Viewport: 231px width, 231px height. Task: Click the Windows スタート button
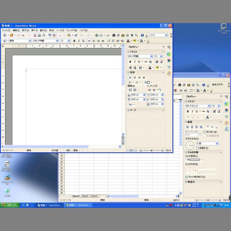(x=10, y=205)
